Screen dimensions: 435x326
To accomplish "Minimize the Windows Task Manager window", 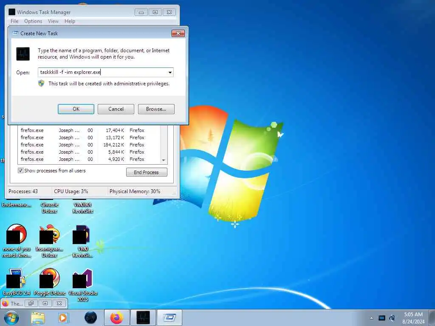I will point(141,12).
